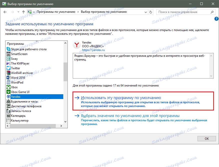Select Калькулятор in the programs list
219x167 pixels.
[20, 120]
